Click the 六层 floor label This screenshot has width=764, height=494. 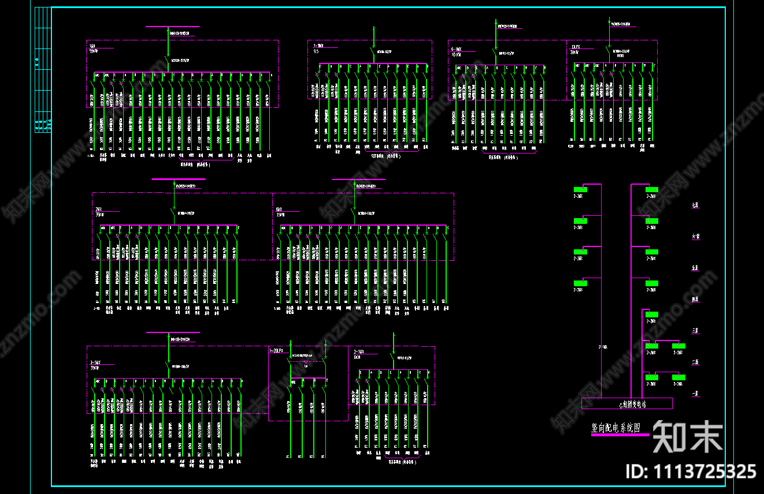[695, 237]
